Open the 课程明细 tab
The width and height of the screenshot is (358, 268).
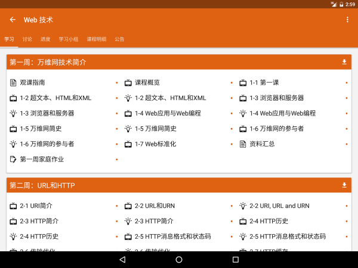click(x=96, y=39)
